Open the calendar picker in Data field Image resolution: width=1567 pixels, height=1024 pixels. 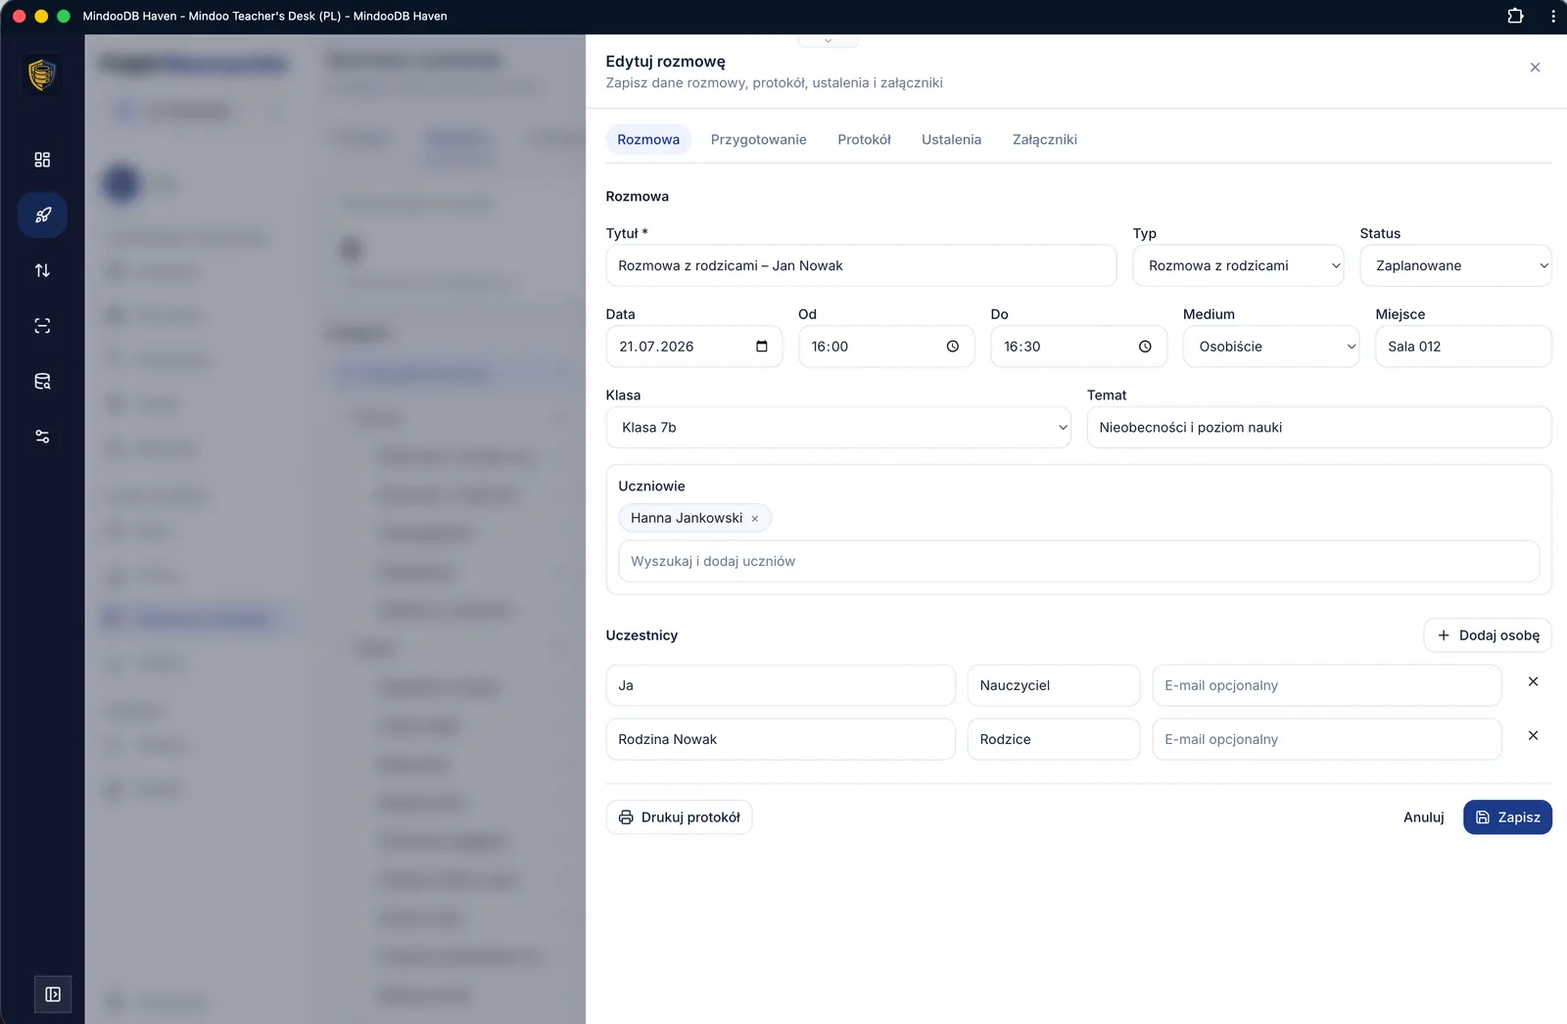(762, 347)
